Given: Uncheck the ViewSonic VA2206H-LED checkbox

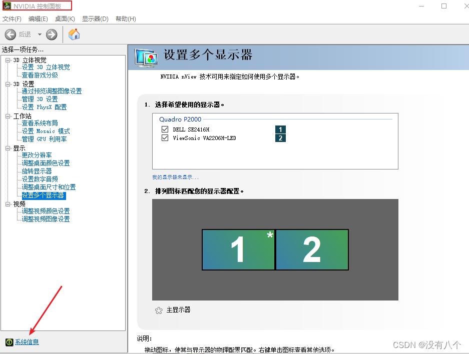Looking at the screenshot, I should pos(165,137).
